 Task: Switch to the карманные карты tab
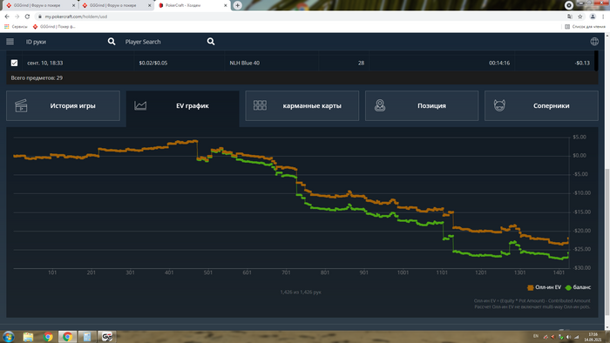302,105
